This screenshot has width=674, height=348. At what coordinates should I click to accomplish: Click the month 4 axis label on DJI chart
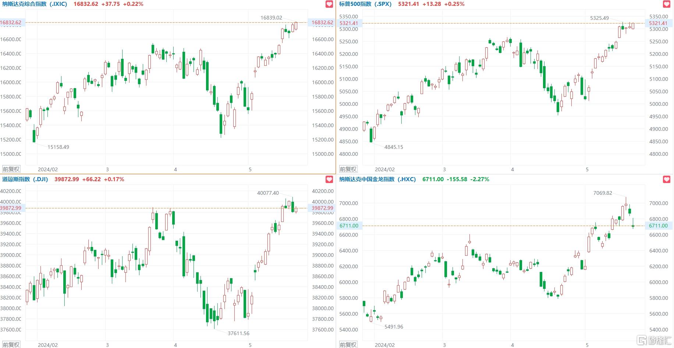click(x=175, y=345)
